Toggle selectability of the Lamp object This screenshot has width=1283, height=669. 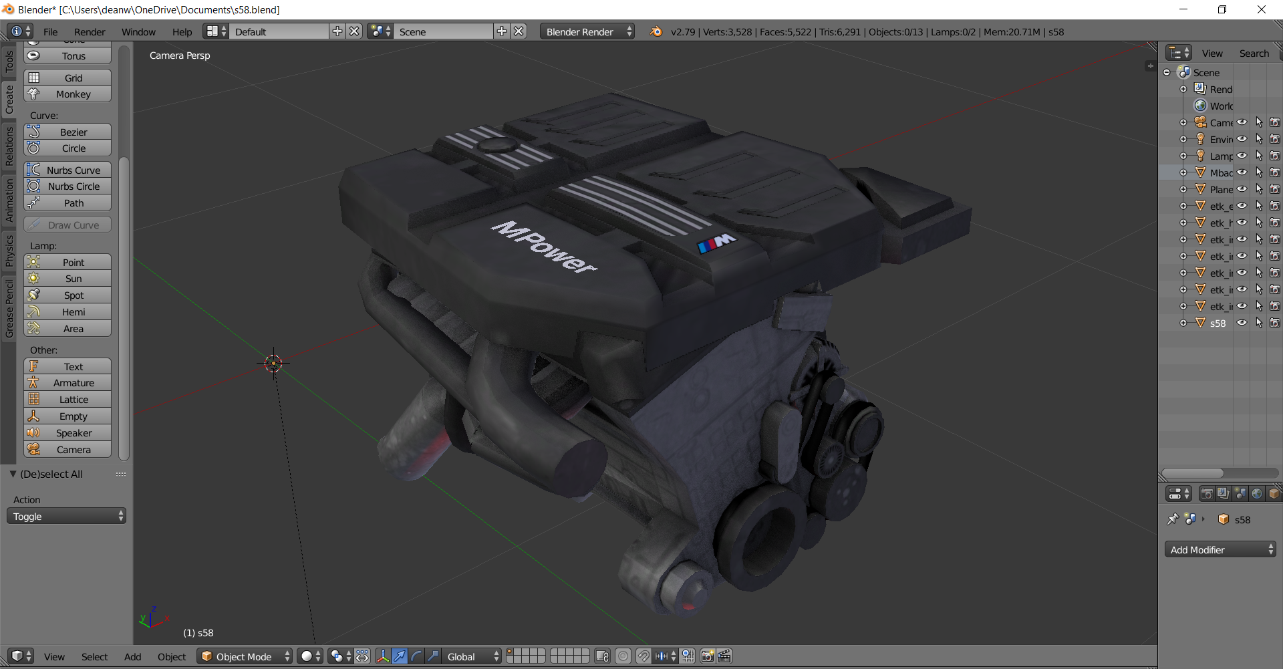[1259, 156]
